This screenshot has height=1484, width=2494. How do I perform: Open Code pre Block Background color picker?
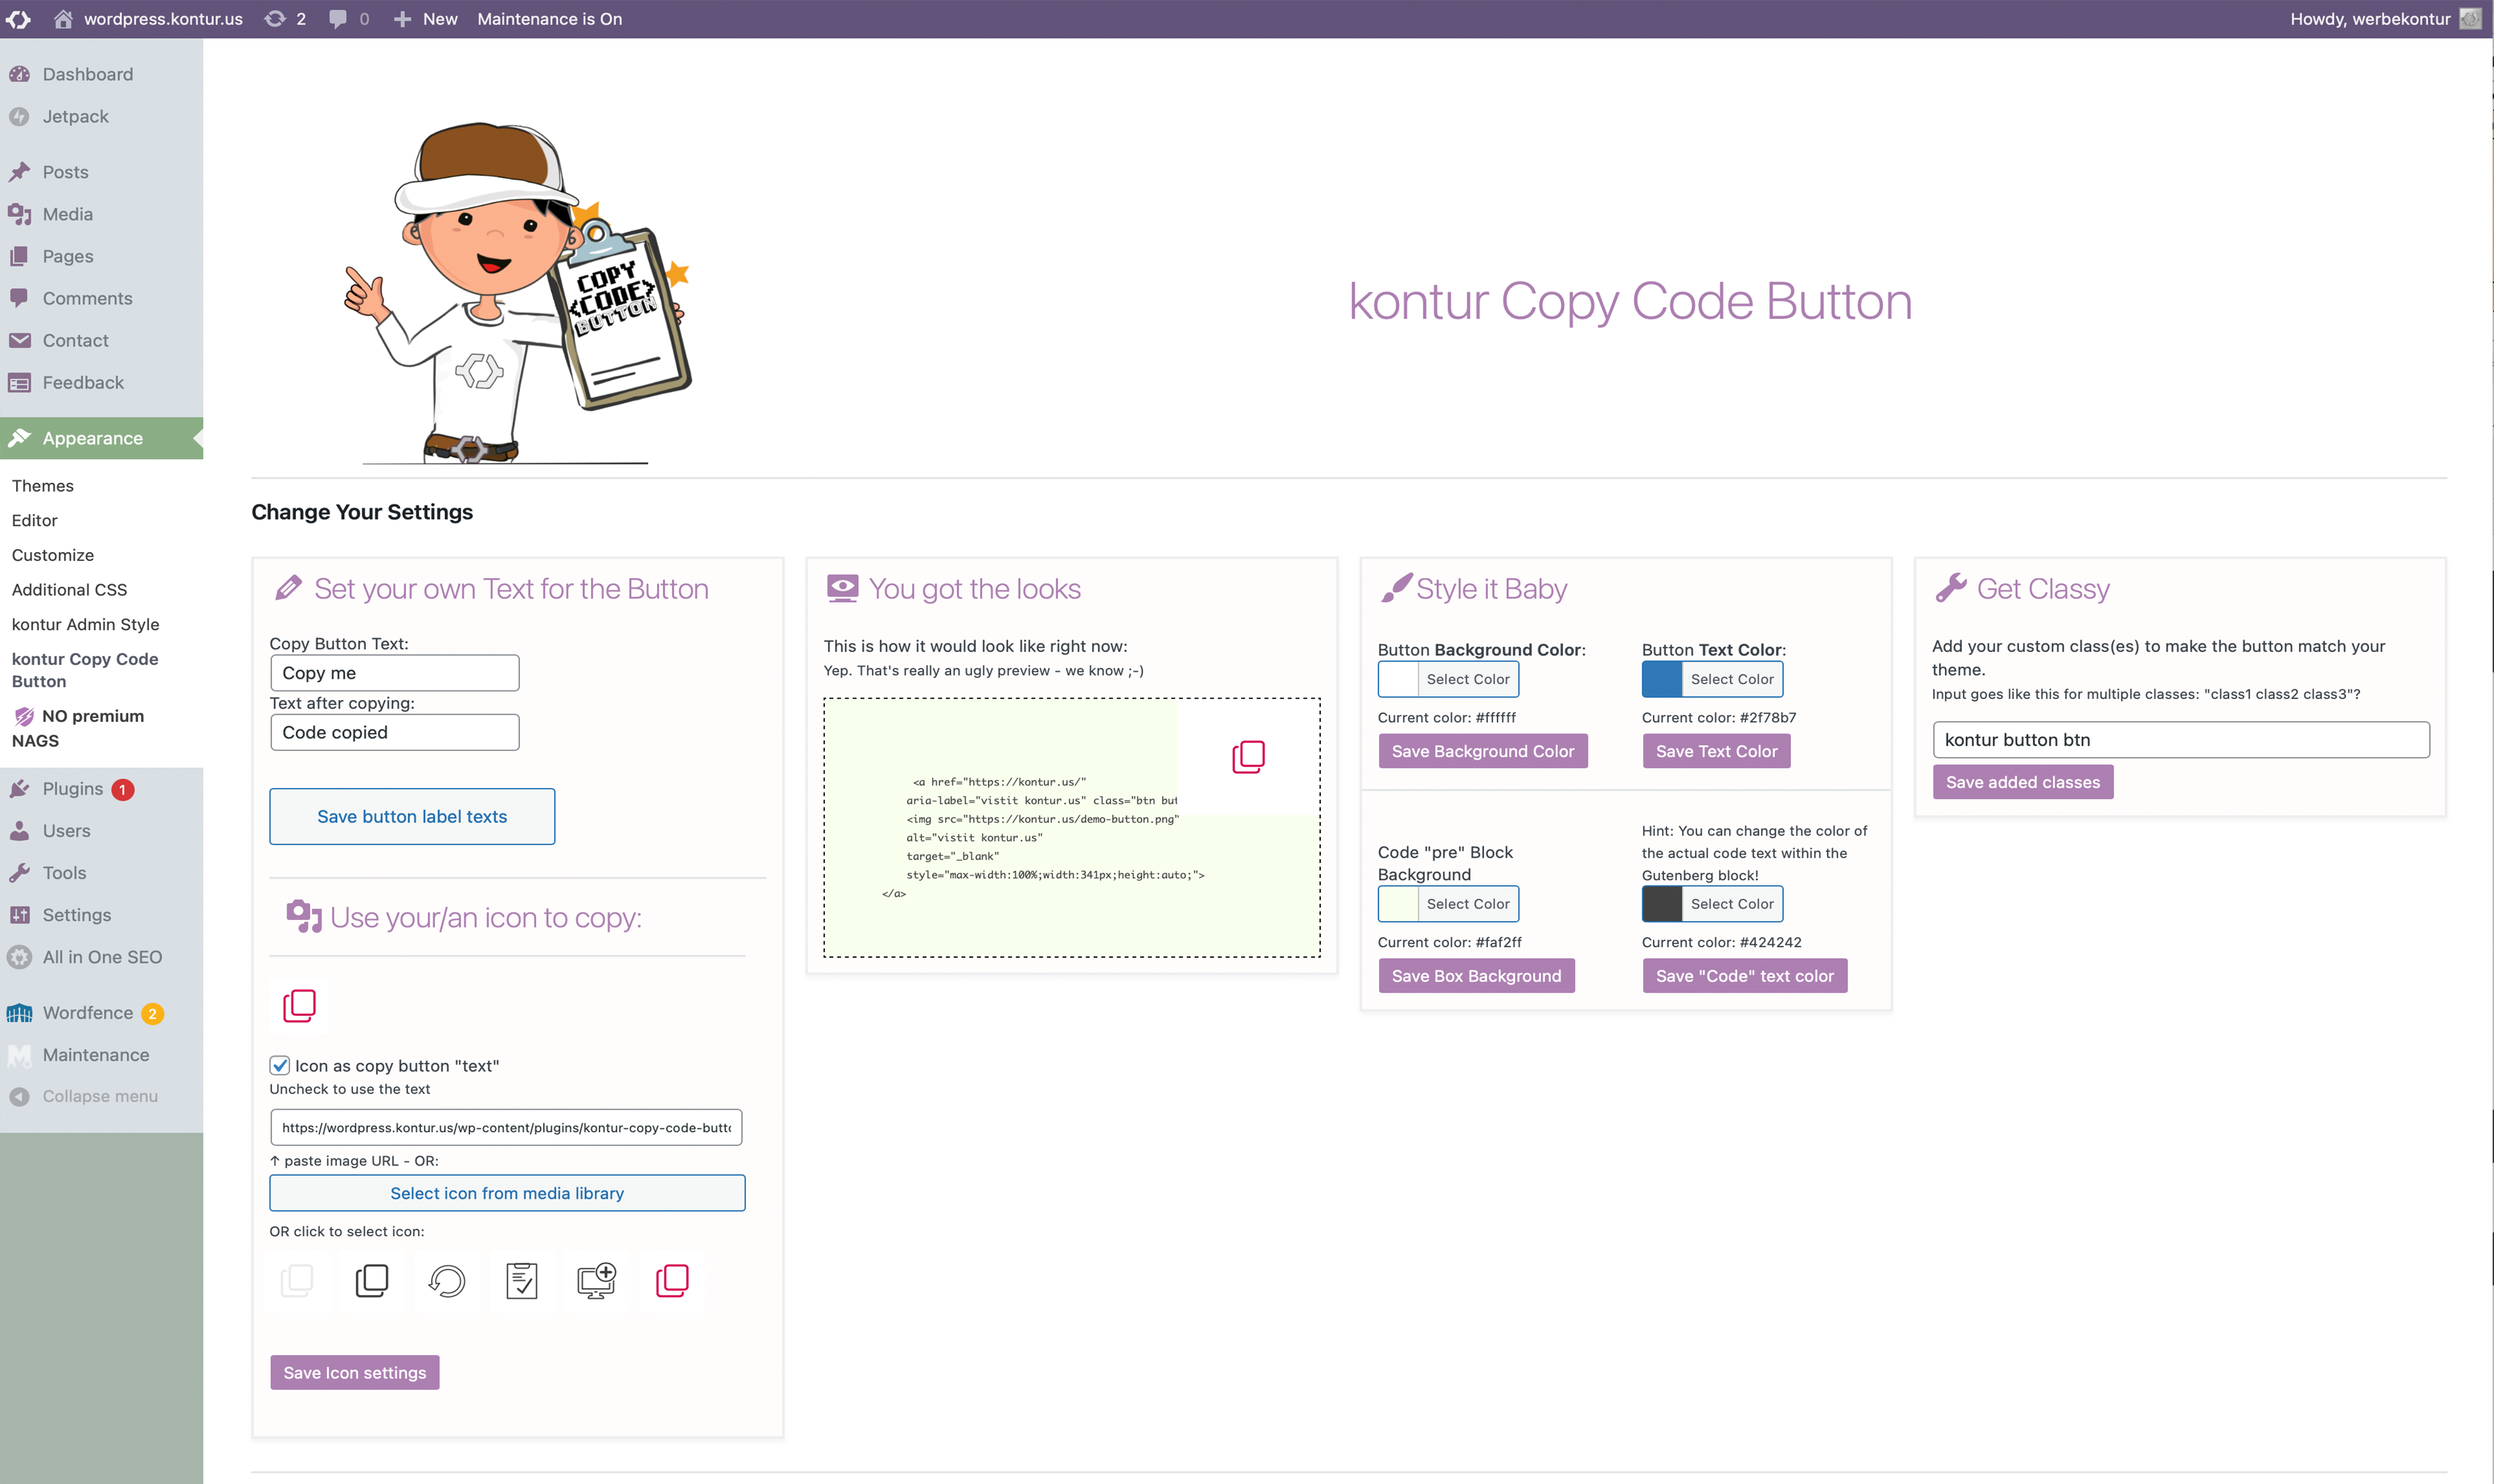1448,904
